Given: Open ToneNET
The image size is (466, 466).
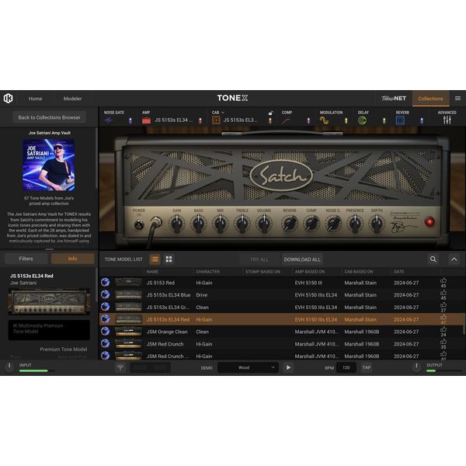Looking at the screenshot, I should click(x=394, y=99).
